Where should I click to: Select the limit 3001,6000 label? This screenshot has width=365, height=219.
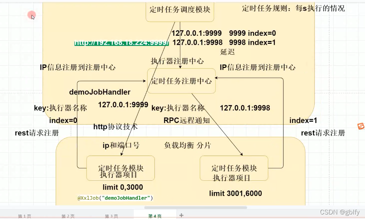click(235, 193)
